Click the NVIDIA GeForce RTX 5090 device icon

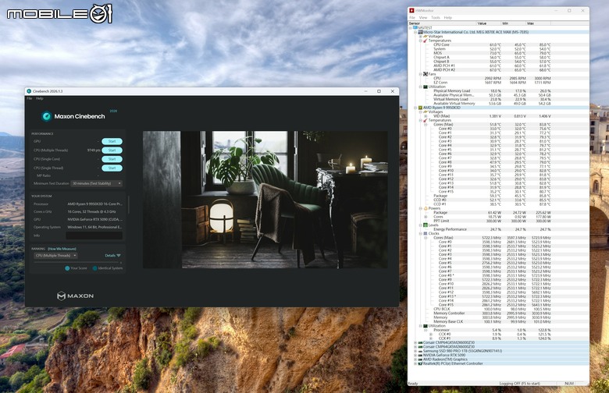(x=420, y=355)
